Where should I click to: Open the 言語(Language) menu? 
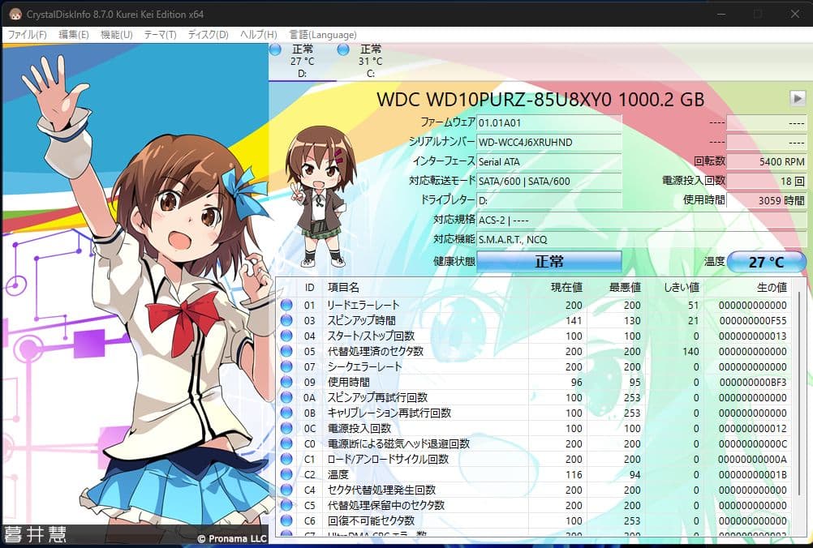tap(323, 35)
